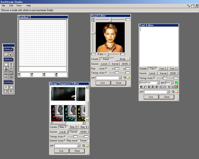Click Close button in Text Editor
Image resolution: width=199 pixels, height=159 pixels.
click(167, 97)
